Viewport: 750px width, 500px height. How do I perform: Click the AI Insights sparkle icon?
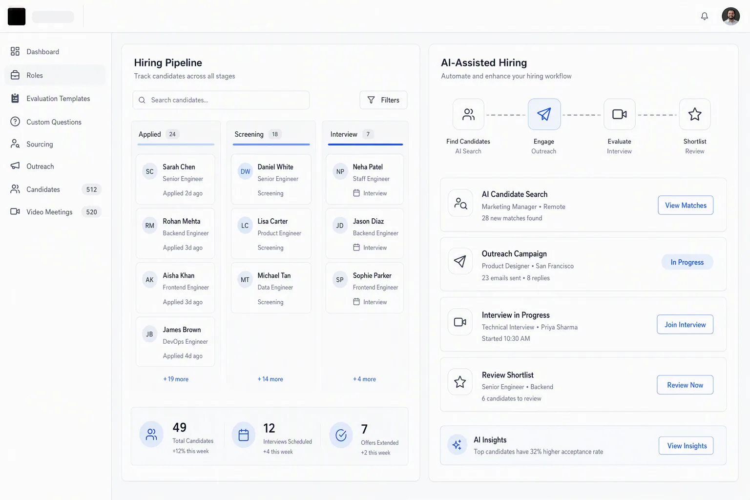pos(457,445)
